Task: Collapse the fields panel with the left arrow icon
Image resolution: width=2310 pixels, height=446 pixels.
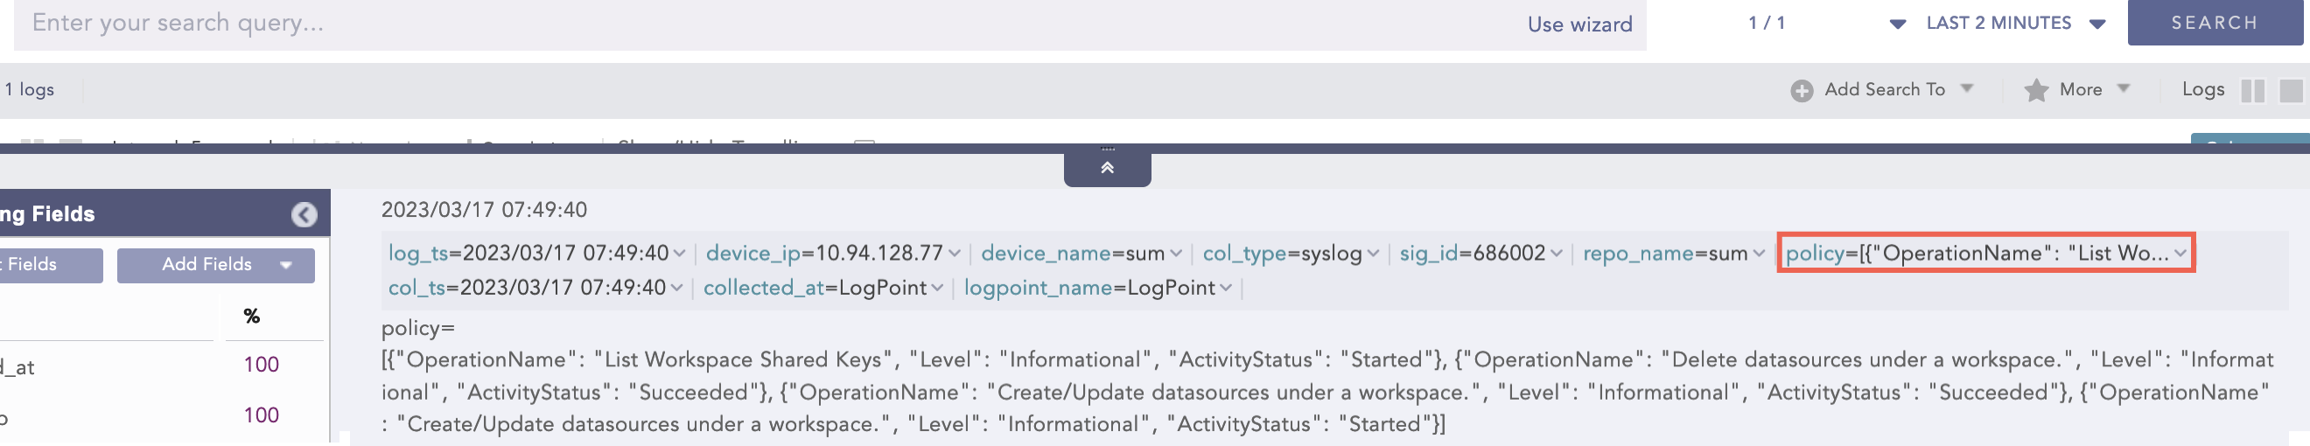Action: [x=304, y=215]
